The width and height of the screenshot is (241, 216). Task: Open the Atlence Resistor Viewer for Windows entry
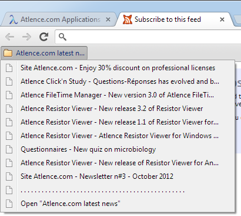click(118, 136)
